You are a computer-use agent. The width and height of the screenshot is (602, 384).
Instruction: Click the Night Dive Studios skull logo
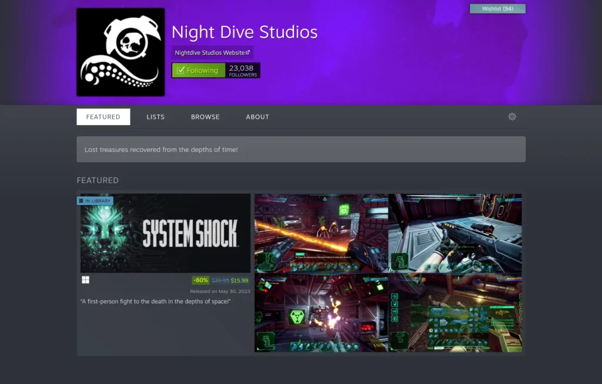121,52
